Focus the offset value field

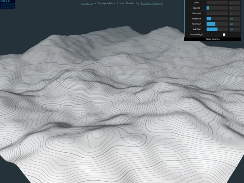pyautogui.click(x=235, y=3)
